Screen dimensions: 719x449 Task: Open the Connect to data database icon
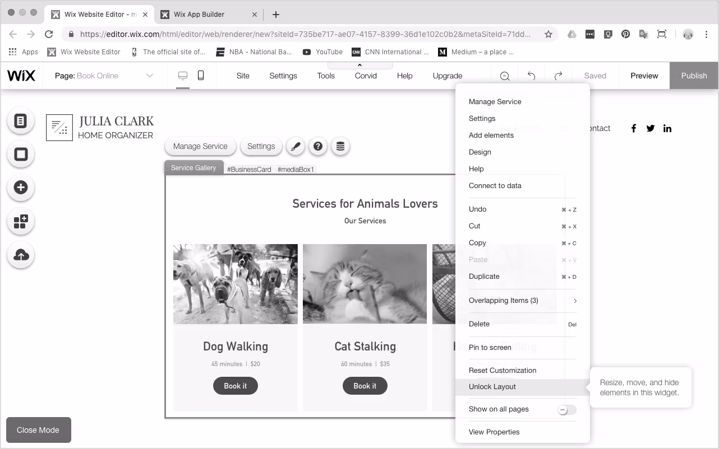pos(340,146)
